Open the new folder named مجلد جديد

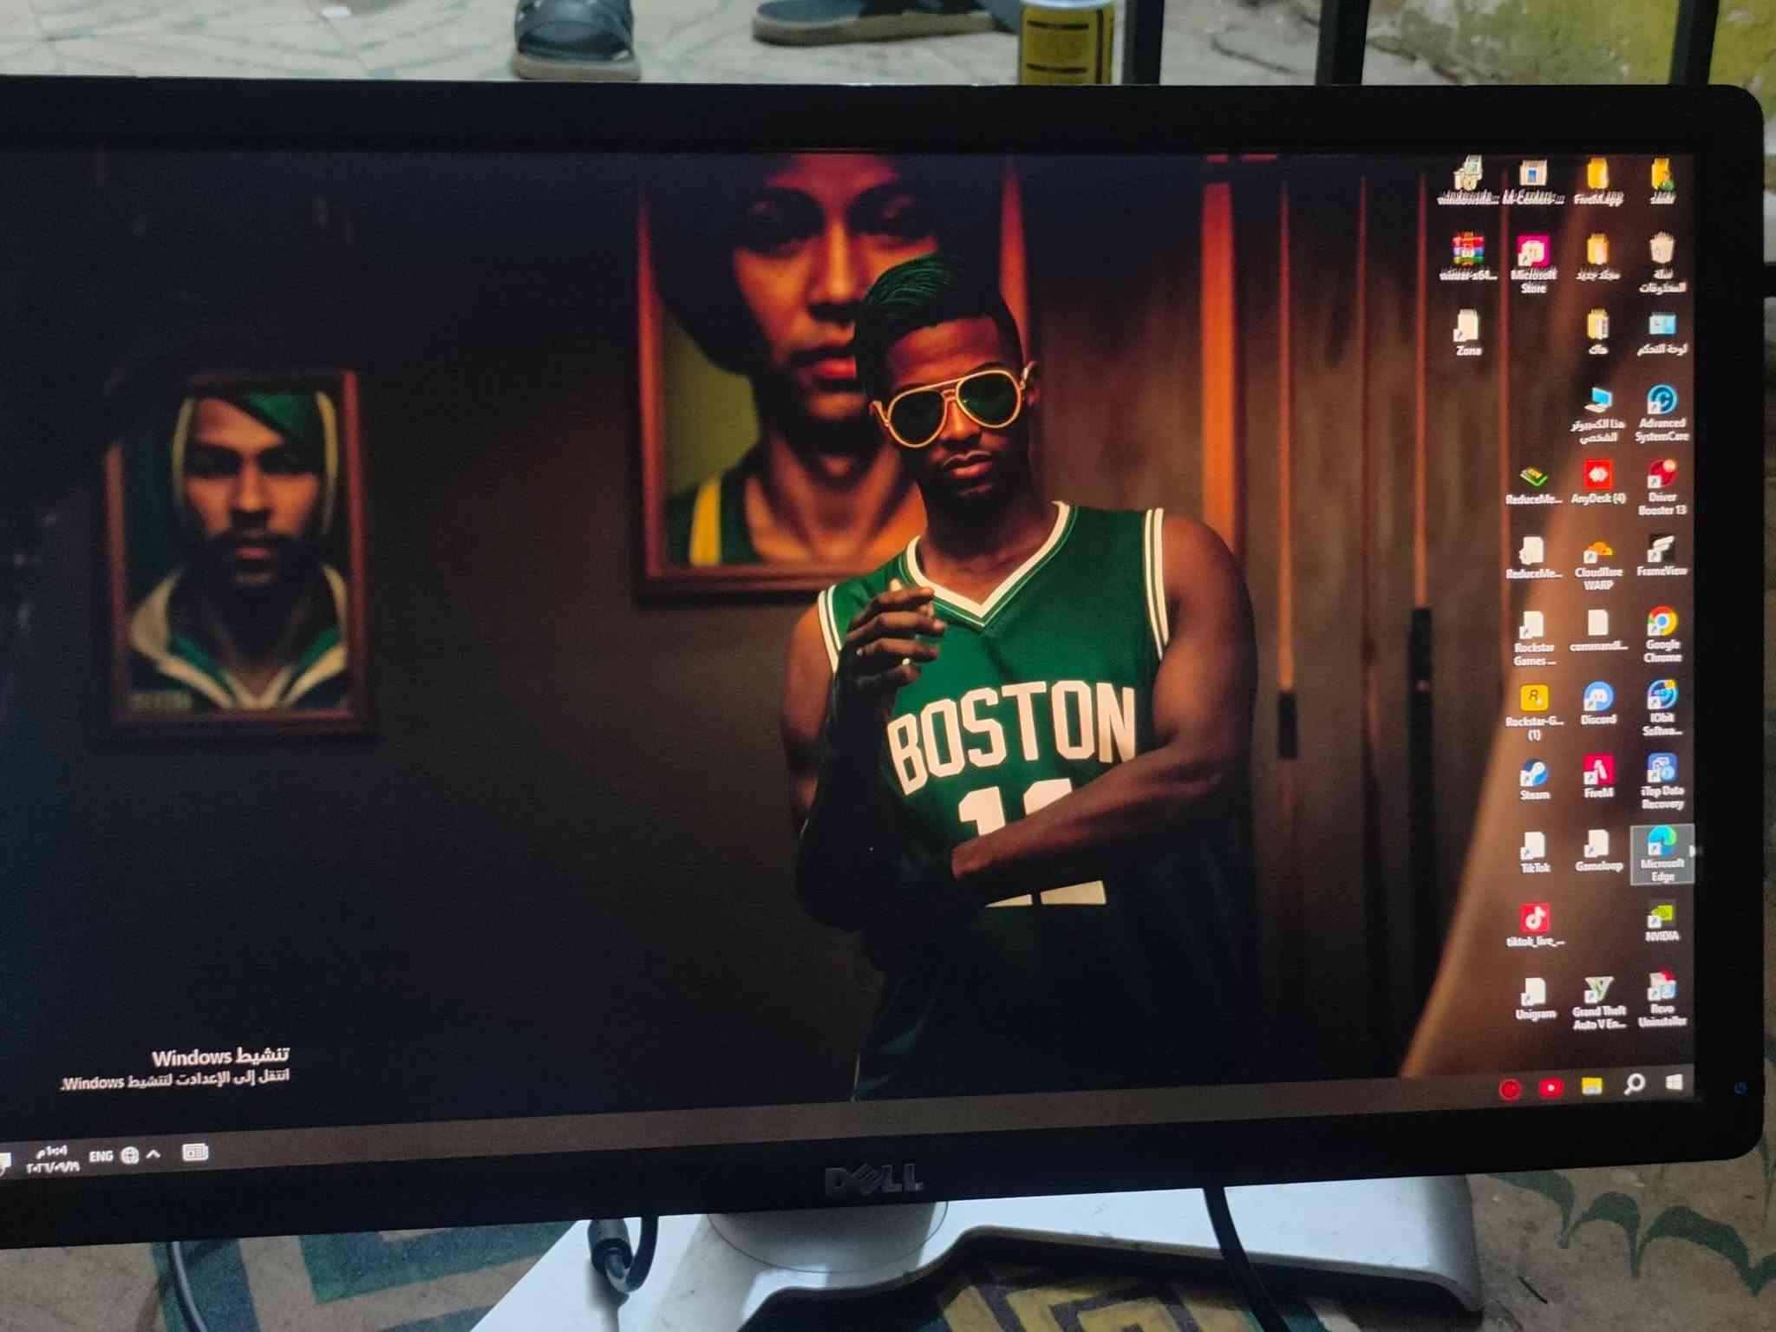click(1597, 258)
